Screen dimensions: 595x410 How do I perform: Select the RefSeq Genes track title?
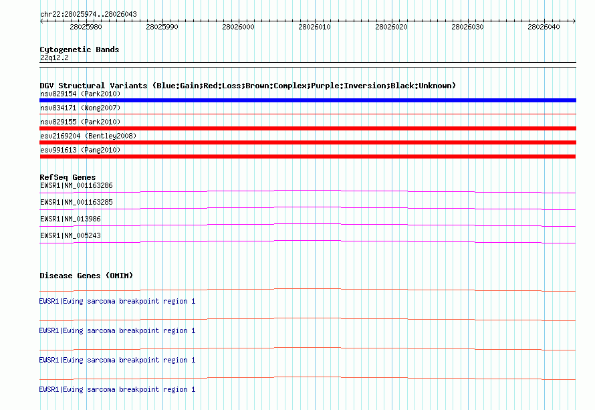(68, 177)
